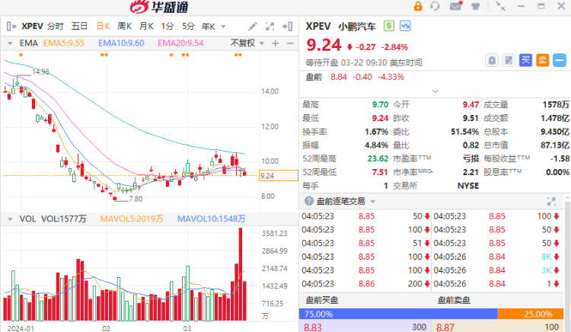The image size is (571, 332).
Task: Expand the tick trades panel to fullscreen
Action: 551,201
